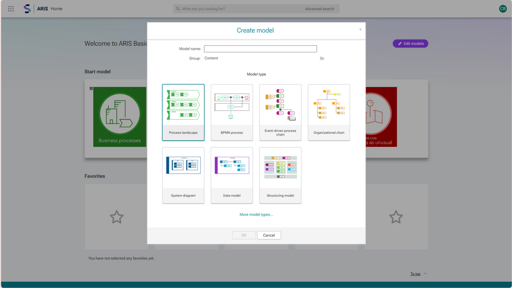Toggle the right empty favorite star

[x=396, y=217]
